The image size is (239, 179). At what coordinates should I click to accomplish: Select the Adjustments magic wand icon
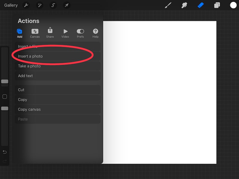pyautogui.click(x=39, y=5)
